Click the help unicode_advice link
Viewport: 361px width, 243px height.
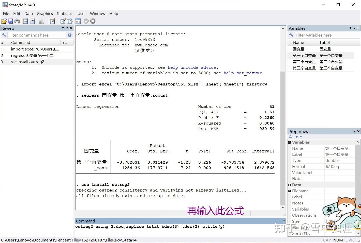tap(192, 67)
